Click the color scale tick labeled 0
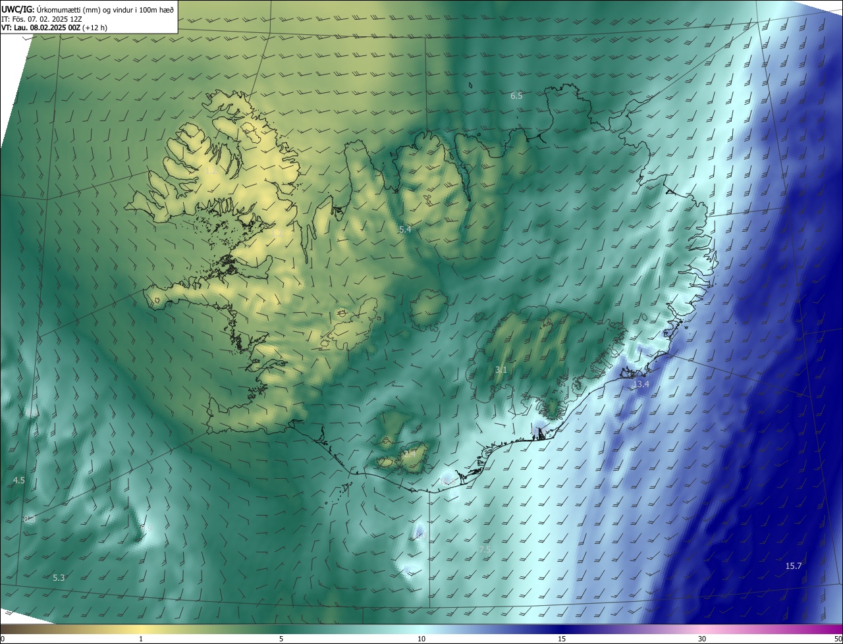This screenshot has width=843, height=644. 3,639
